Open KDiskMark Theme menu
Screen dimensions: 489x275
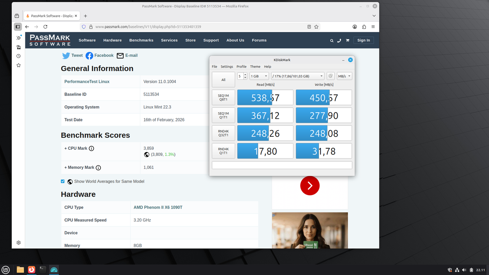tap(255, 66)
